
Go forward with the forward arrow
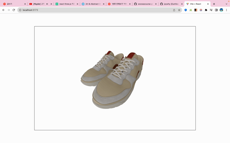click(9, 10)
